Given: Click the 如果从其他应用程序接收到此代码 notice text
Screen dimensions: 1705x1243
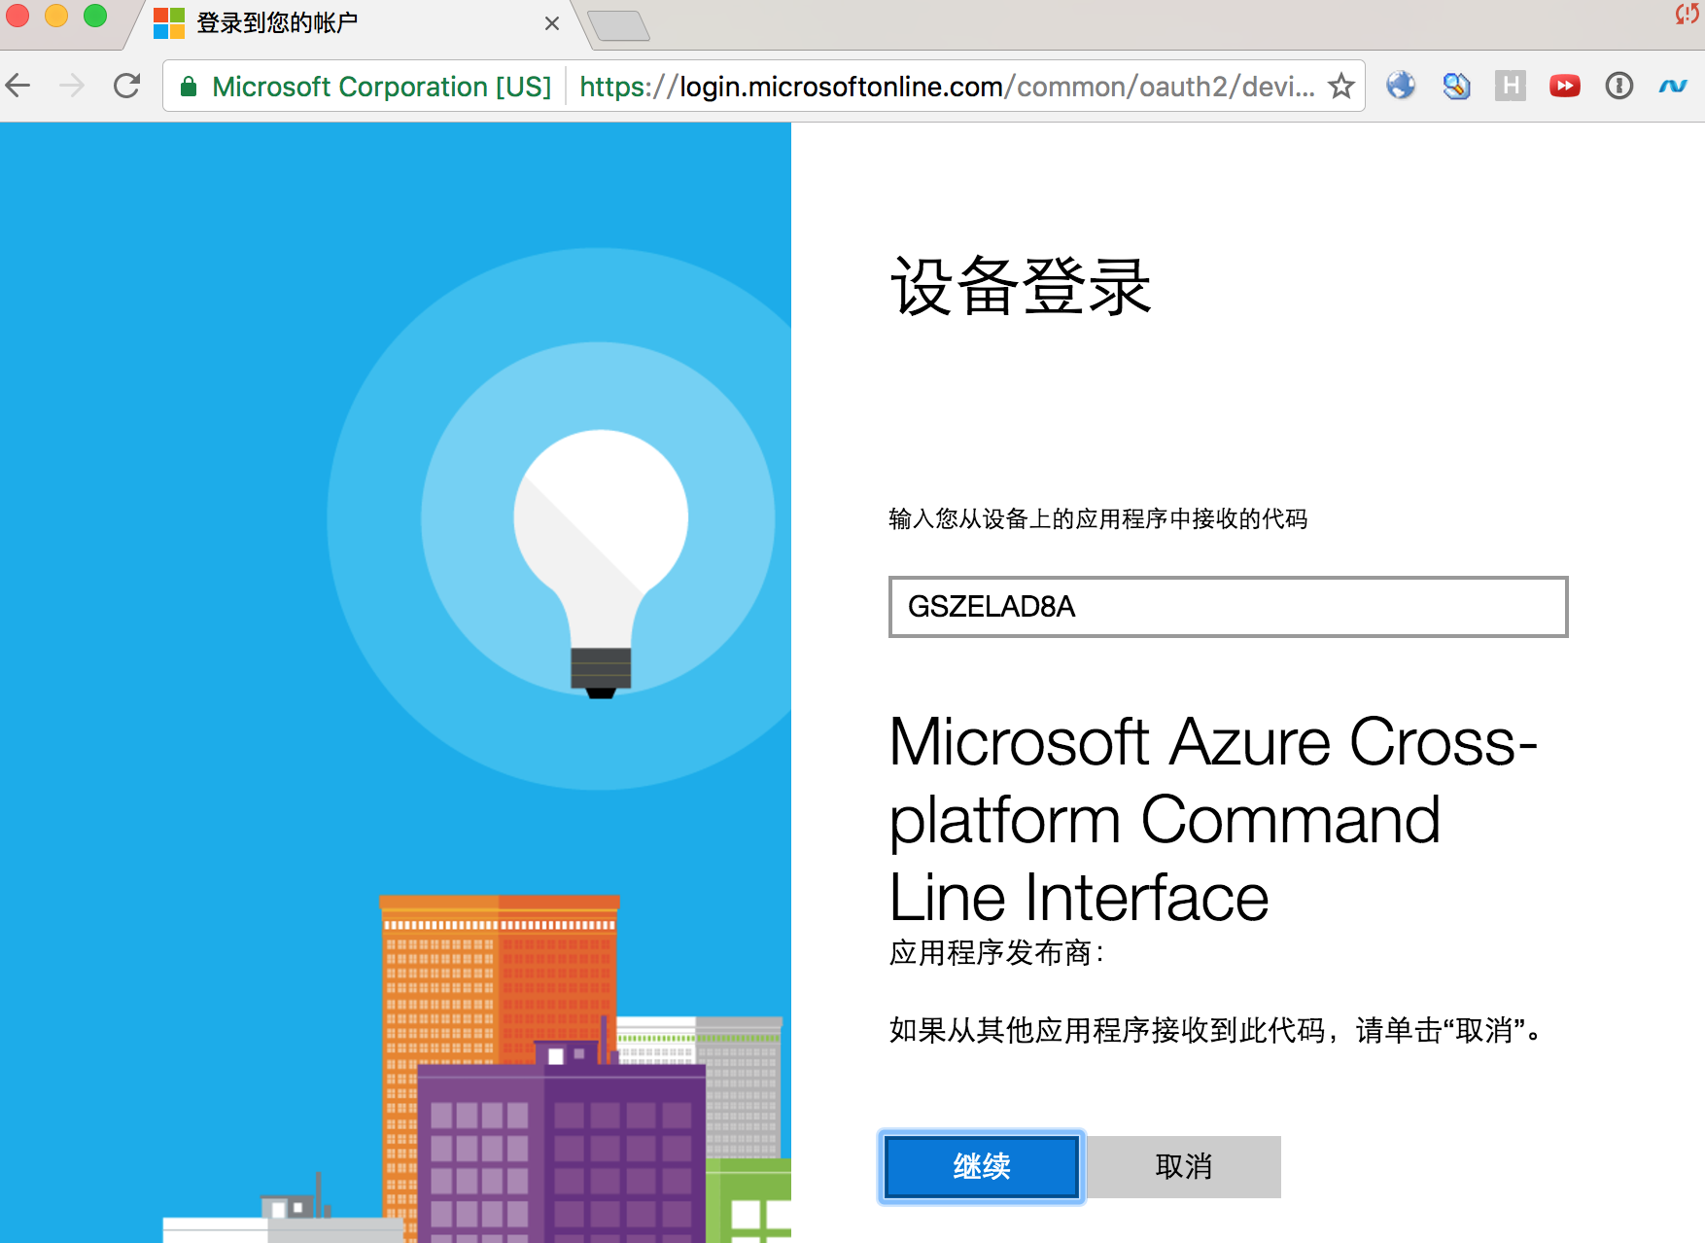Looking at the screenshot, I should click(1215, 1030).
